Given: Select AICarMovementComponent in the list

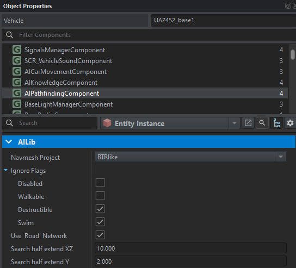Looking at the screenshot, I should (x=145, y=71).
